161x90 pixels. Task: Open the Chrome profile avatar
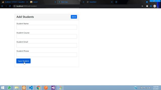(155, 6)
